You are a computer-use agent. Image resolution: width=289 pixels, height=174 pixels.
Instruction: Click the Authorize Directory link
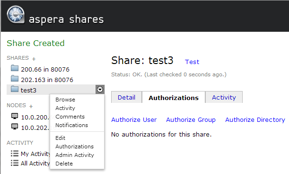click(255, 119)
